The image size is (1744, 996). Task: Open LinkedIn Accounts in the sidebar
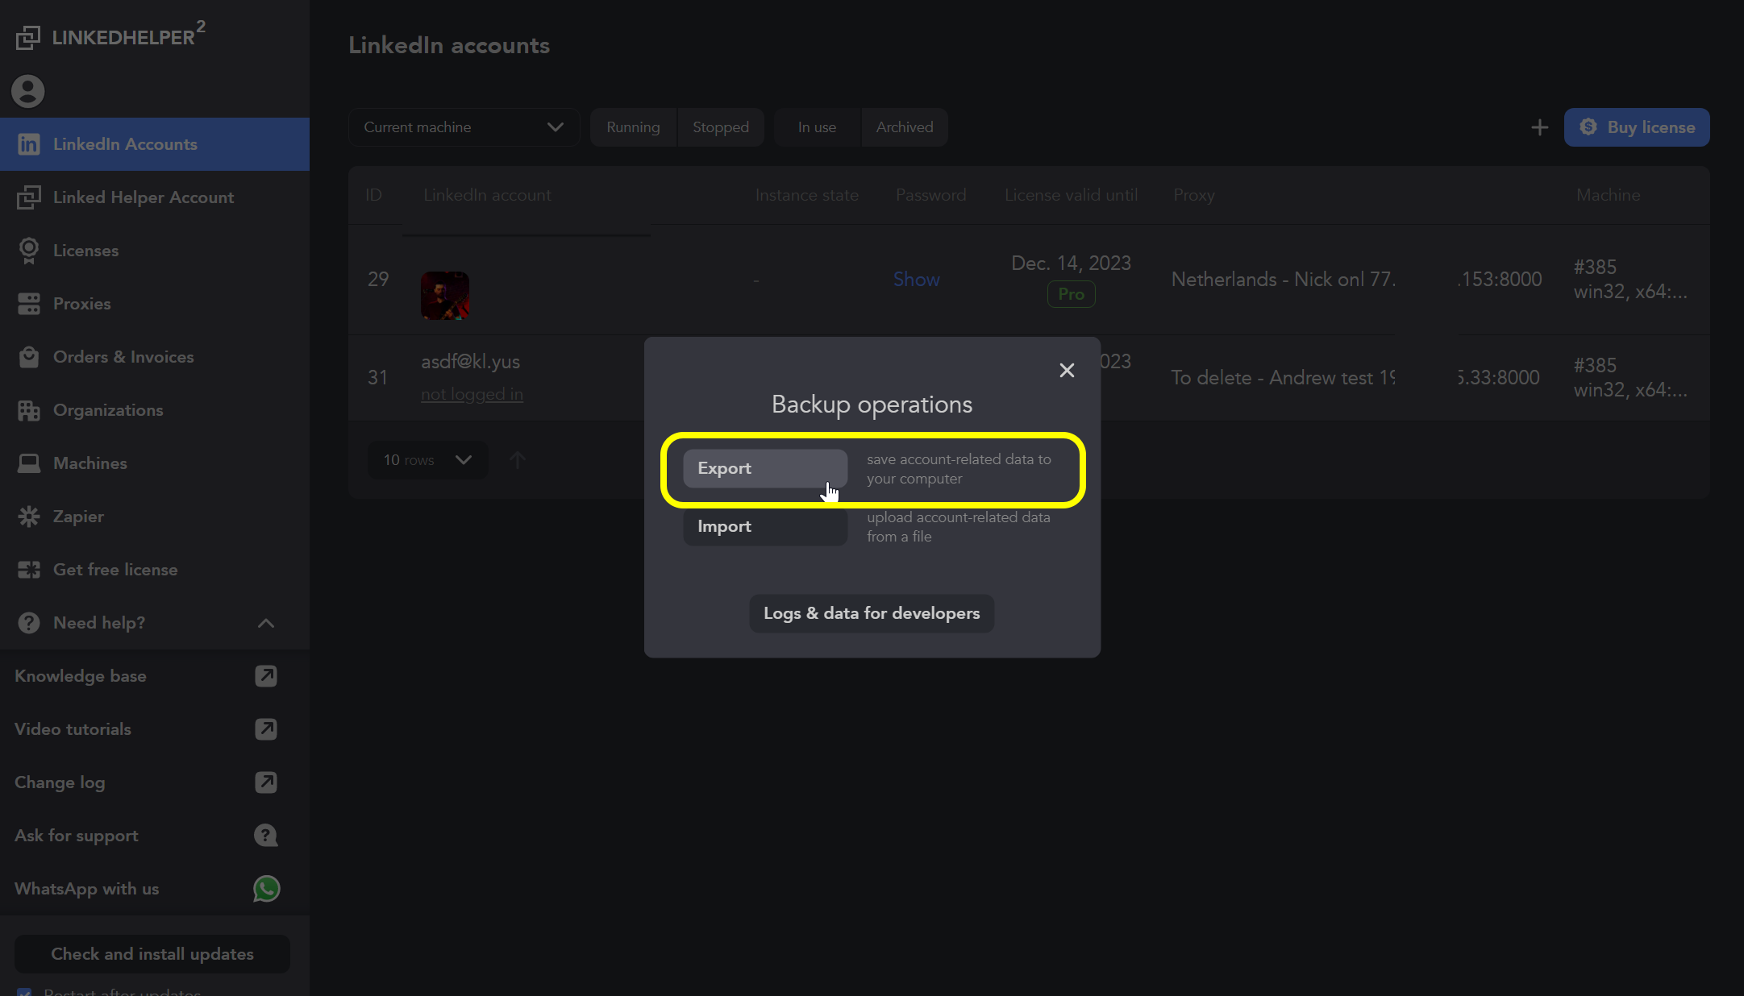pyautogui.click(x=155, y=144)
